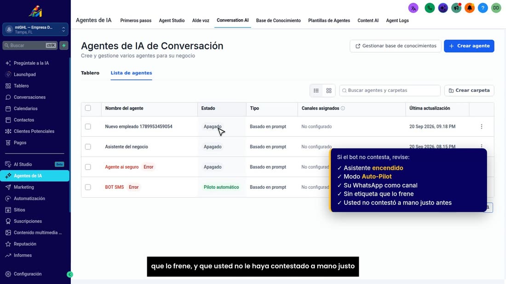This screenshot has width=506, height=284.
Task: Switch to list view icon
Action: [x=316, y=91]
